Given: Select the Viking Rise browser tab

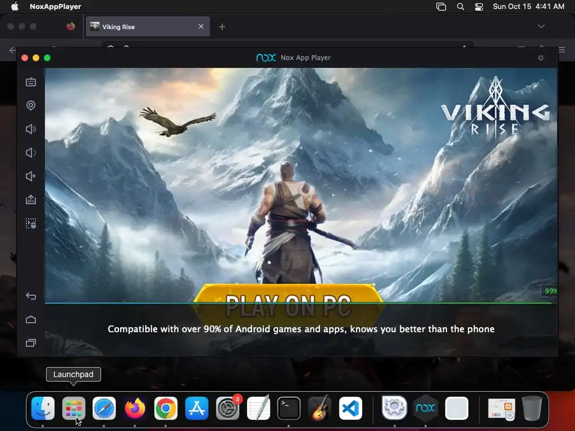Looking at the screenshot, I should coord(148,27).
